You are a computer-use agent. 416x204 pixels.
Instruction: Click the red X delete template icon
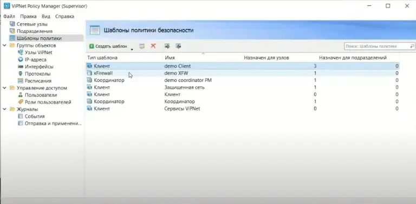tap(153, 46)
